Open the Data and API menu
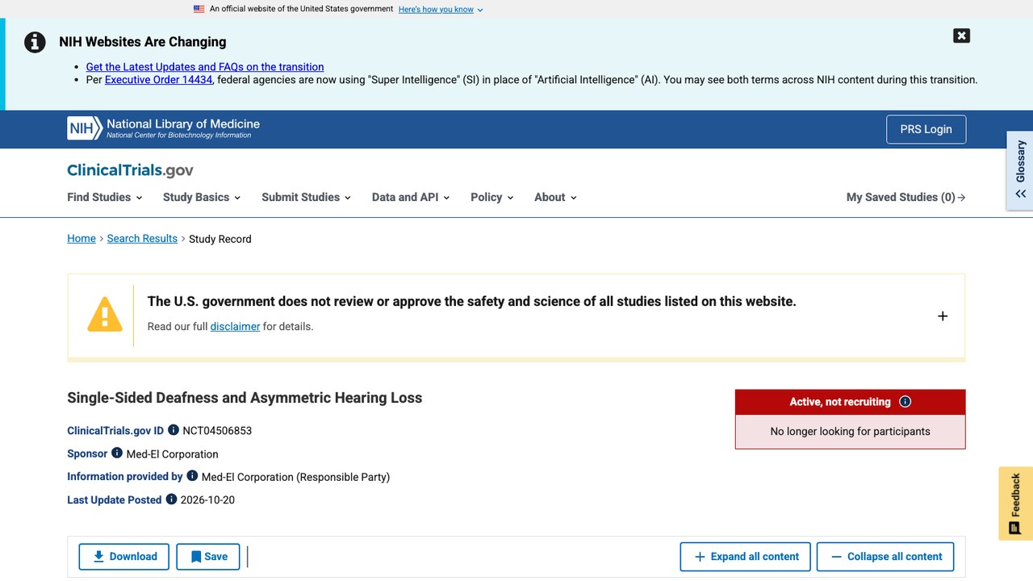This screenshot has width=1033, height=581. 411,197
